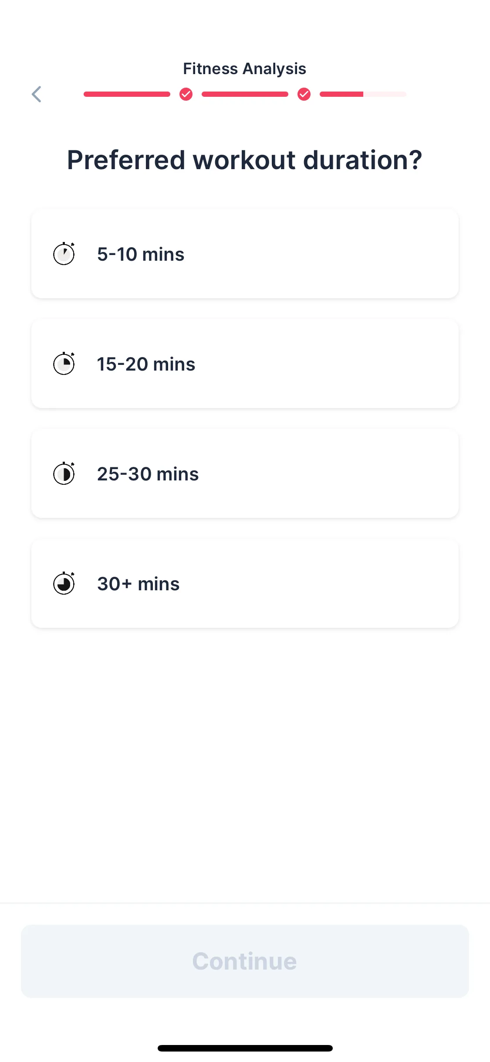Click the stopwatch icon beside 5-10 mins
Screen dimensions: 490x1062
pos(64,254)
